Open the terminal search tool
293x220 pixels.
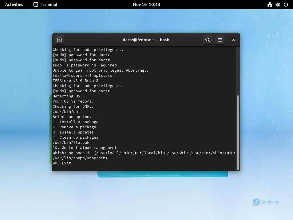[208, 40]
